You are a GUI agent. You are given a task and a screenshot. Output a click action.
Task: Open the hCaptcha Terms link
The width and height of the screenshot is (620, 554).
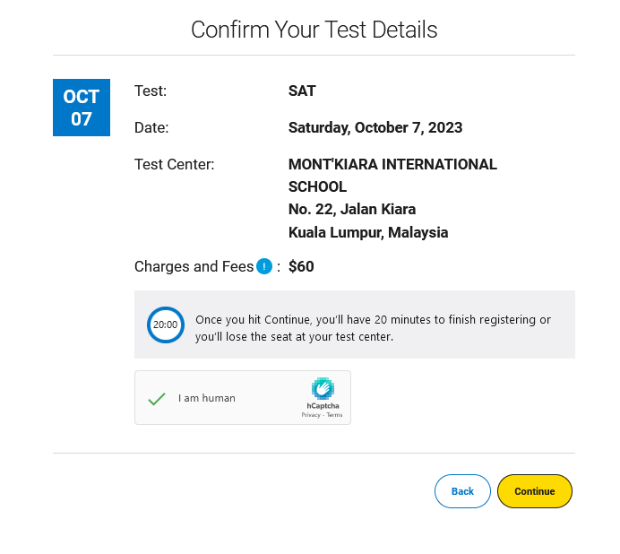tap(334, 415)
